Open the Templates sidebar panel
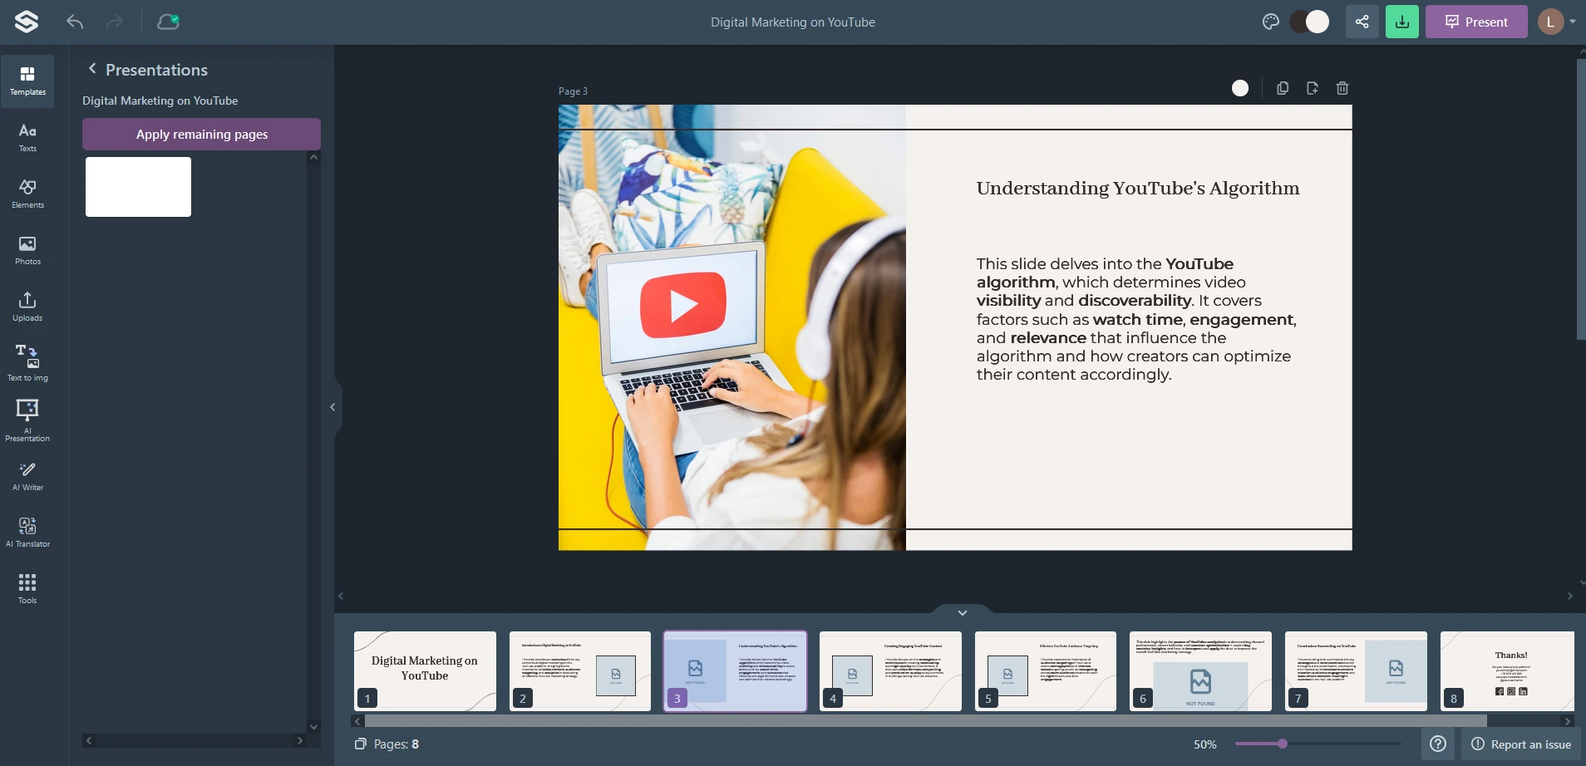 [x=27, y=81]
